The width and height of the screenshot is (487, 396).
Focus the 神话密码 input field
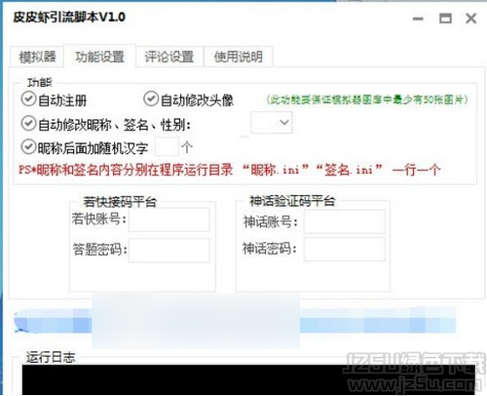point(345,249)
